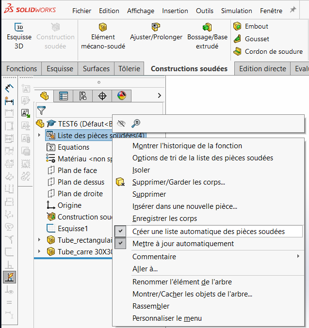Click the Esquisse 3D tool icon
This screenshot has height=328, width=309.
tap(19, 28)
